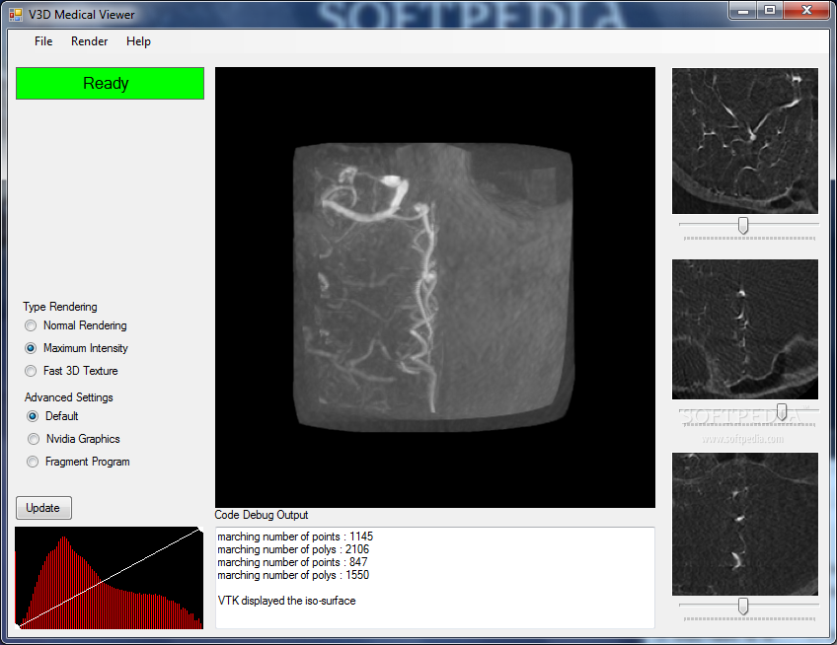Click the line 'marching number of polys : 2106'
837x645 pixels.
[x=293, y=549]
